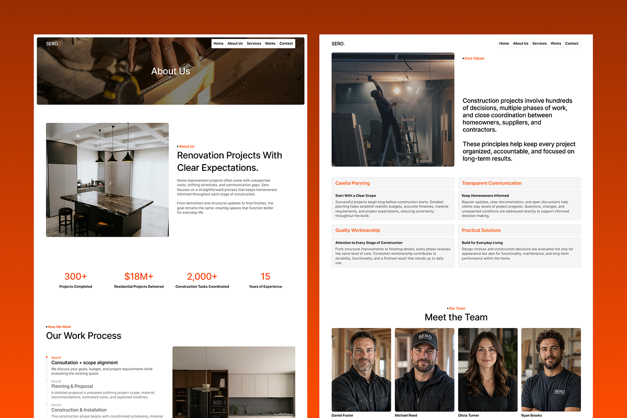Click the Transparent Communication card header
The height and width of the screenshot is (418, 627).
pyautogui.click(x=519, y=183)
